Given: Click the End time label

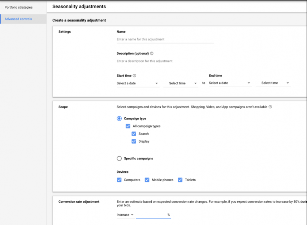Looking at the screenshot, I should (x=216, y=76).
